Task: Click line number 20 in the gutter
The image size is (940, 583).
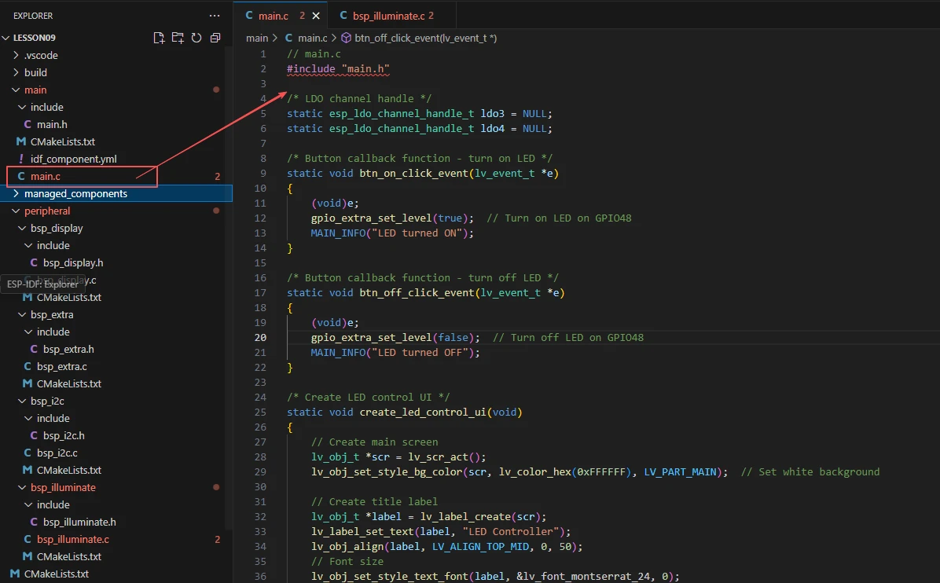Action: click(260, 337)
